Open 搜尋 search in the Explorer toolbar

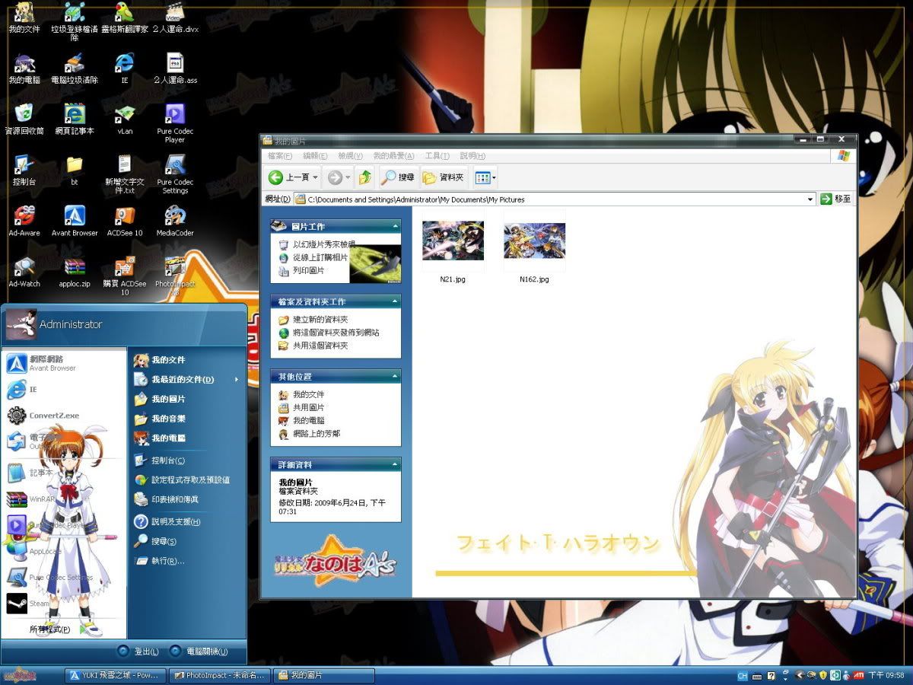tap(398, 177)
